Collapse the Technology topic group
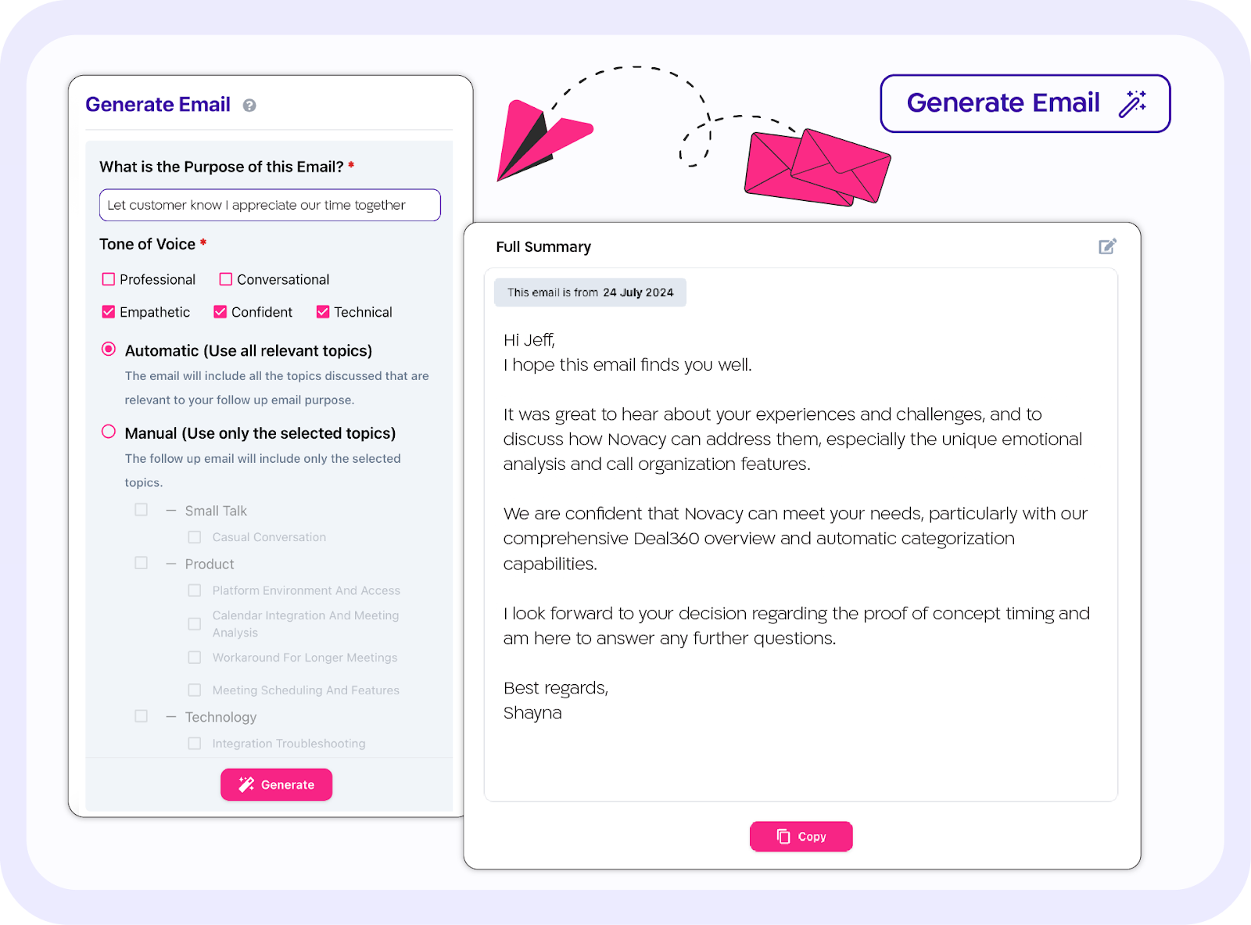 pyautogui.click(x=171, y=717)
